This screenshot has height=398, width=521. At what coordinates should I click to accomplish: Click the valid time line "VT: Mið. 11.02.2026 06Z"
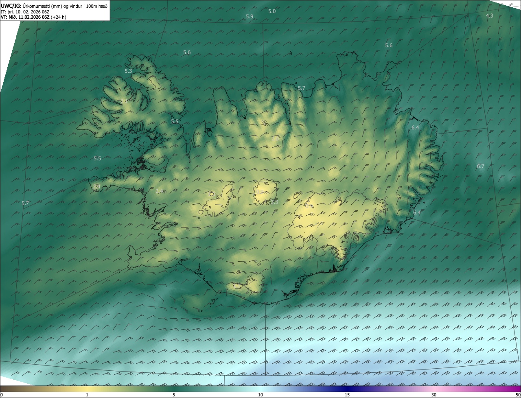pyautogui.click(x=25, y=17)
